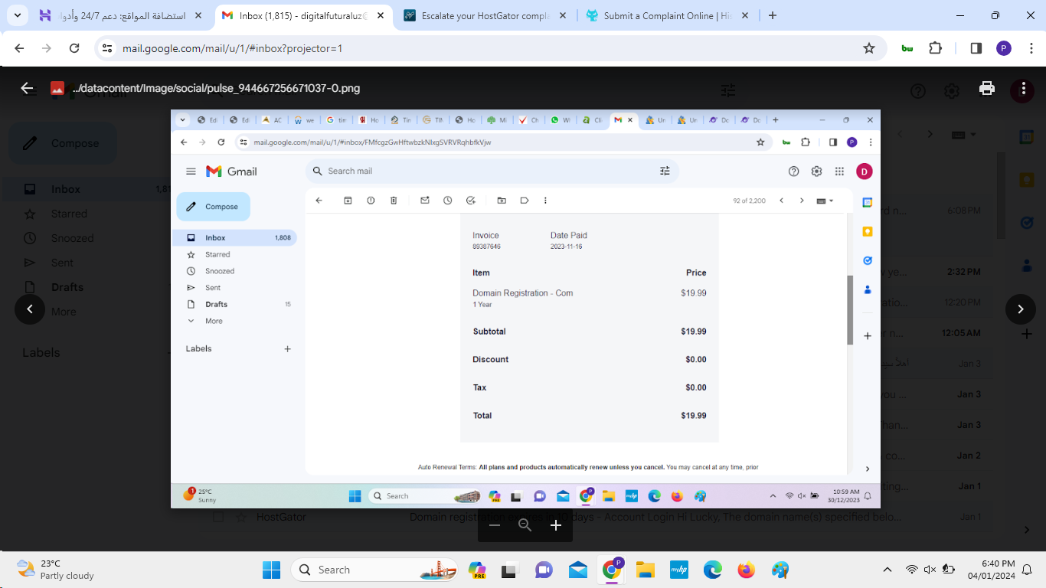
Task: Zoom out of the image preview
Action: coord(495,525)
